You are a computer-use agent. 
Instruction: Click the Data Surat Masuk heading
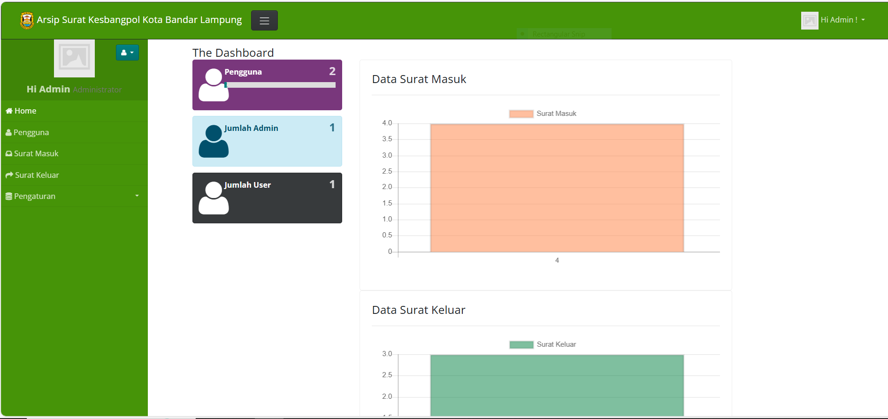tap(419, 79)
